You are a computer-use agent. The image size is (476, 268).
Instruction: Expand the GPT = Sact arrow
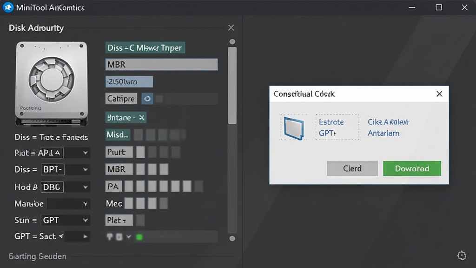click(x=86, y=236)
